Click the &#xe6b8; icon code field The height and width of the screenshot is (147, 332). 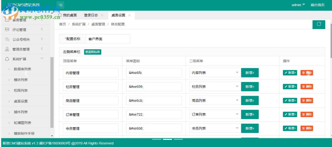154,128
